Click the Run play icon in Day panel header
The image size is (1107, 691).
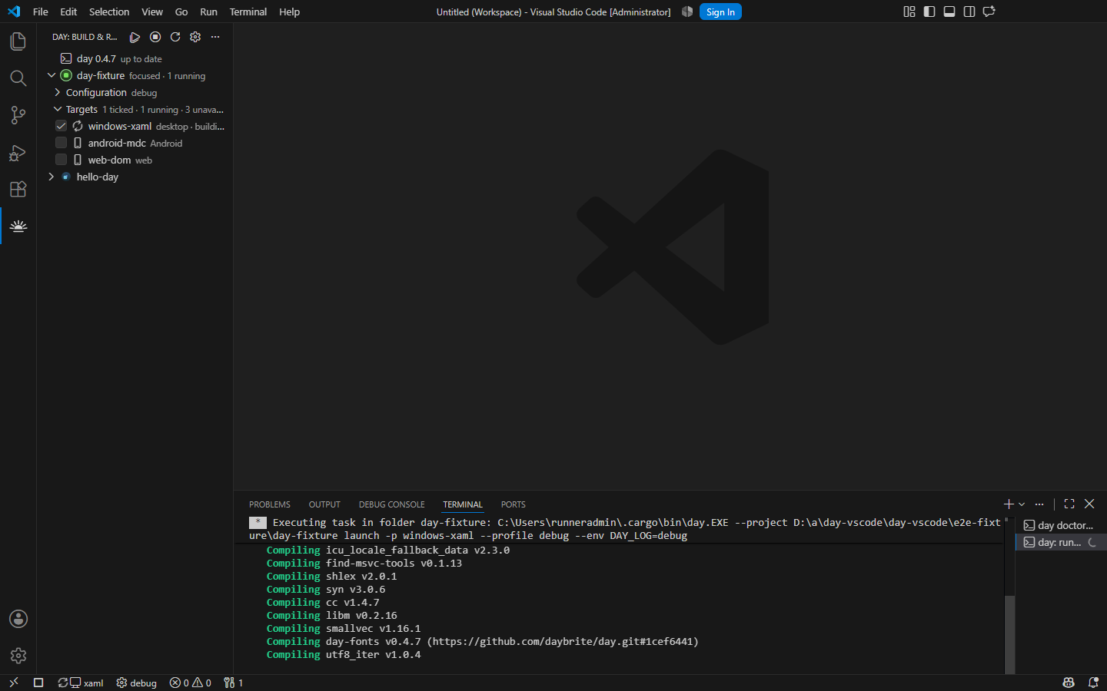tap(135, 37)
